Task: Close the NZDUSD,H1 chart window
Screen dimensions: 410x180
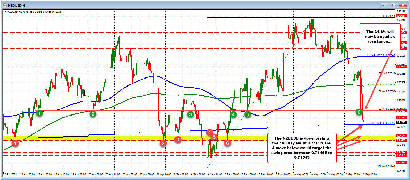Action: coord(404,5)
